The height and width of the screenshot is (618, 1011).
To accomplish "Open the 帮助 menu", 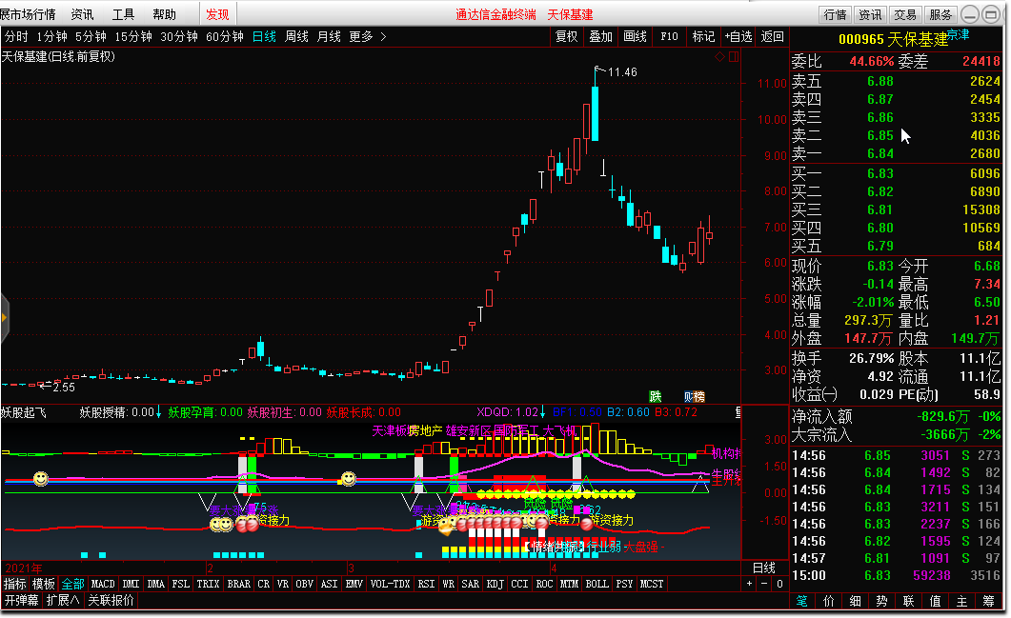I will click(165, 14).
